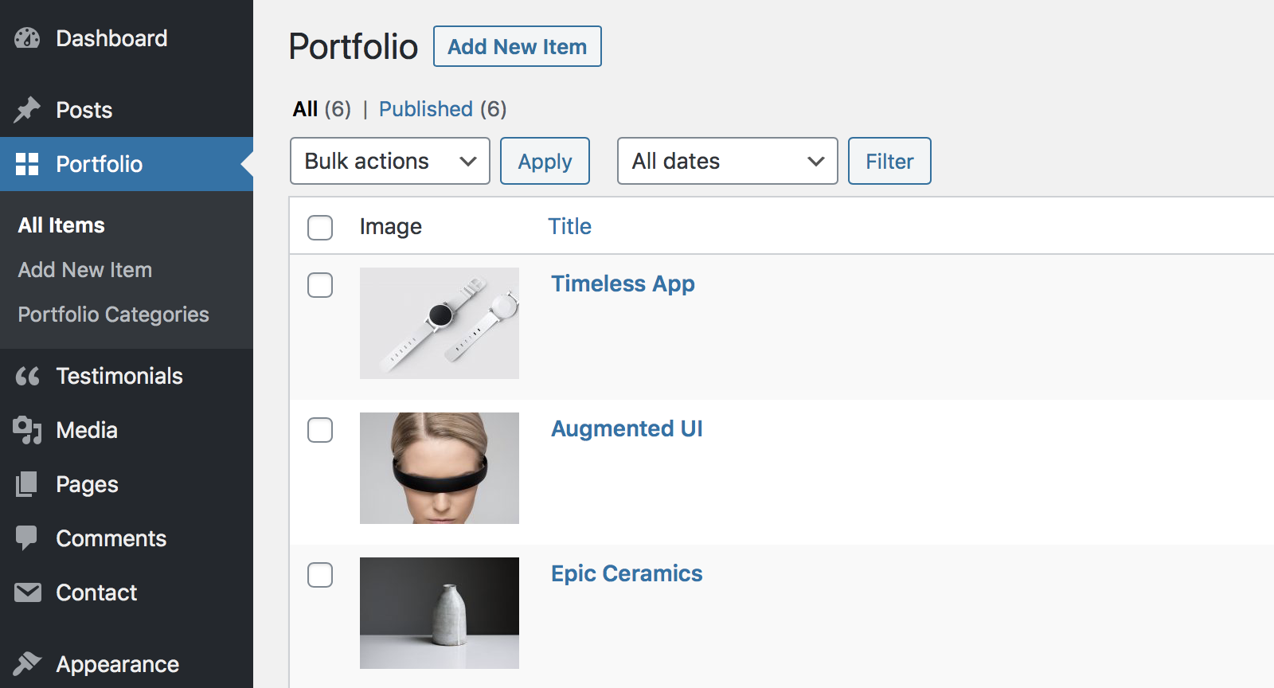The width and height of the screenshot is (1274, 688).
Task: Check the select-all checkbox in the table header
Action: [319, 228]
